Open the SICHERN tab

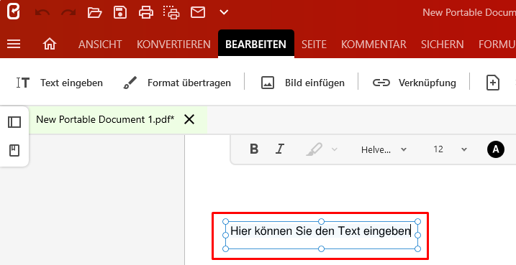coord(443,45)
